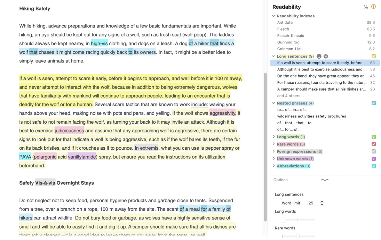
Task: Toggle the percent display icon
Action: point(366,7)
